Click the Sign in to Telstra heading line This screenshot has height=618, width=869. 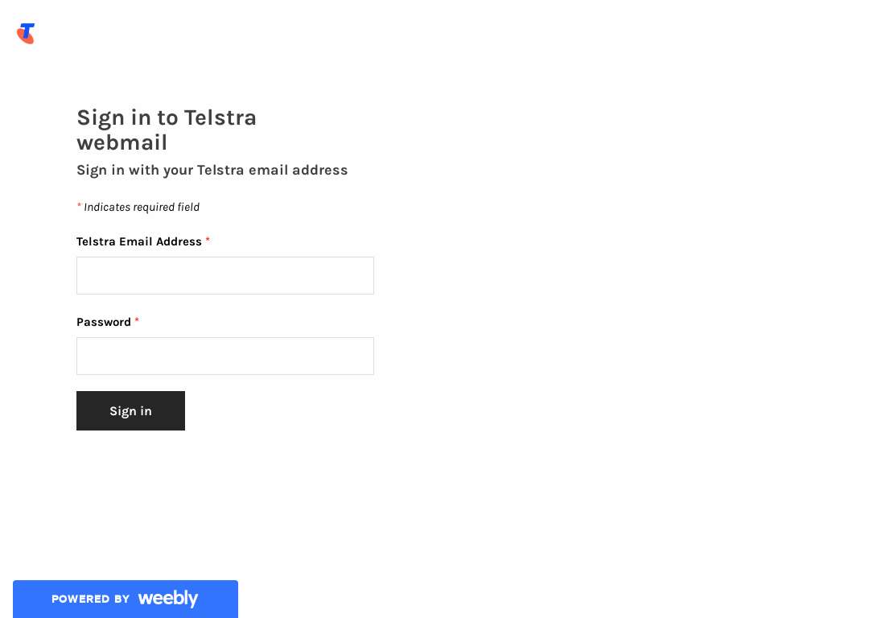coord(167,118)
